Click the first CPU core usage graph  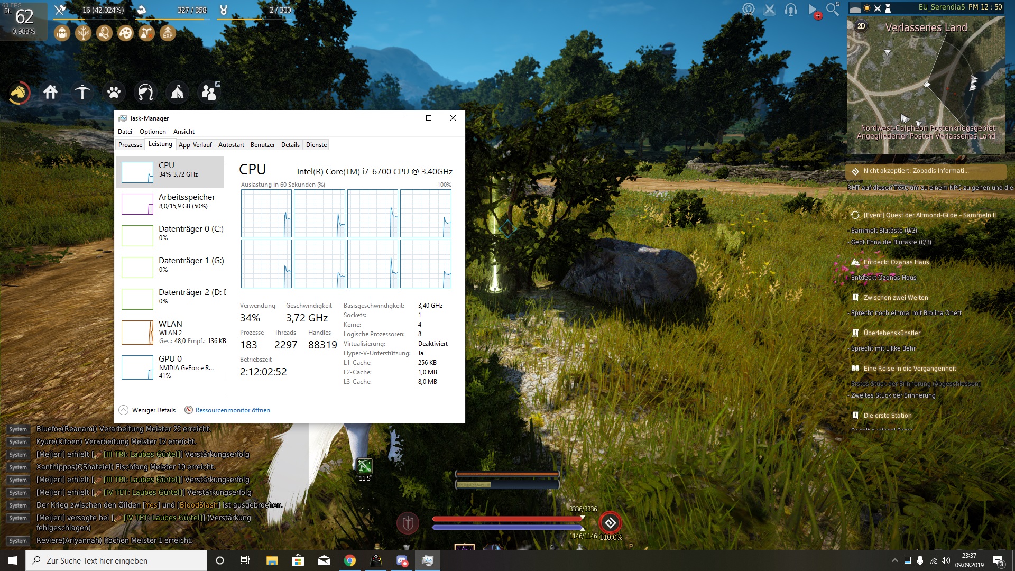[x=266, y=213]
